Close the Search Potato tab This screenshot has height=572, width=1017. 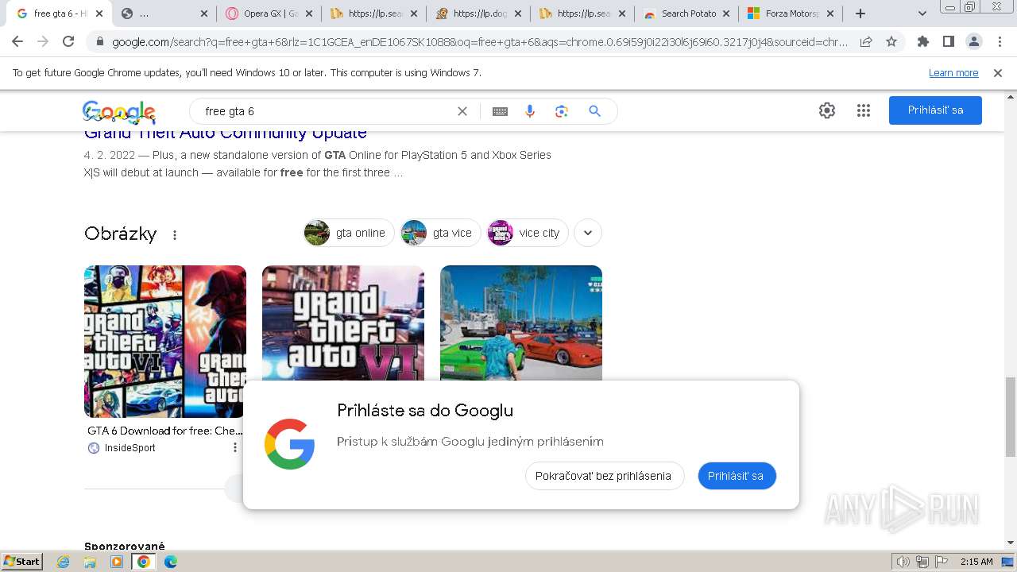coord(725,14)
